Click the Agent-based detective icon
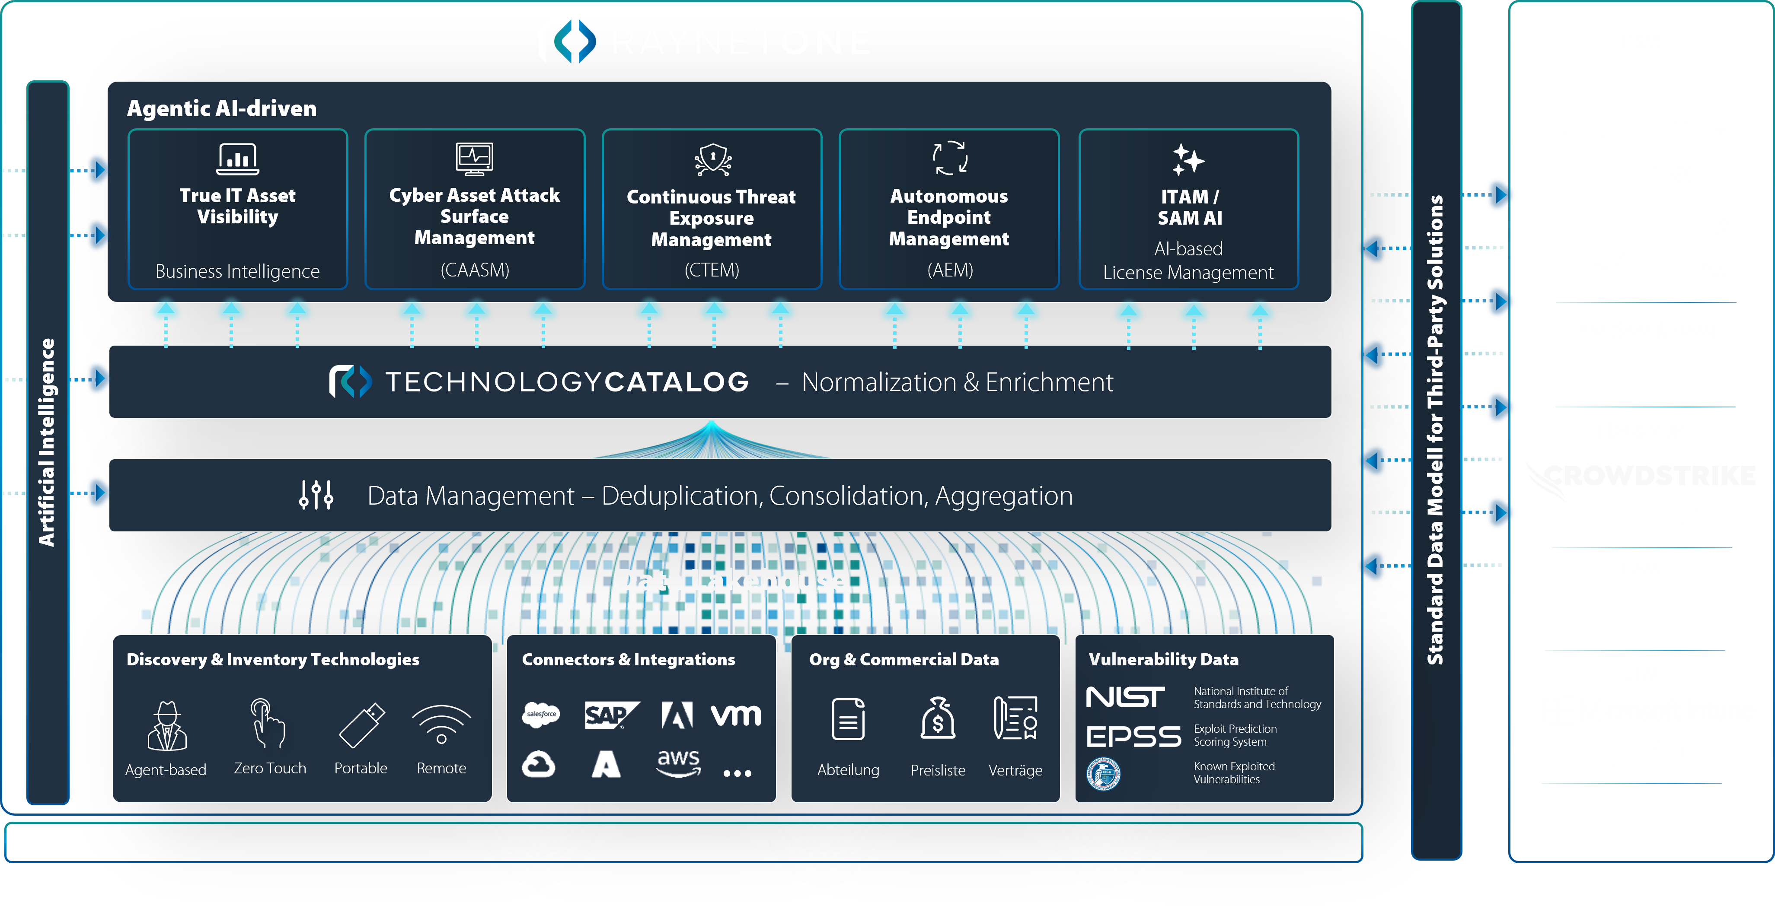The image size is (1775, 909). (167, 727)
